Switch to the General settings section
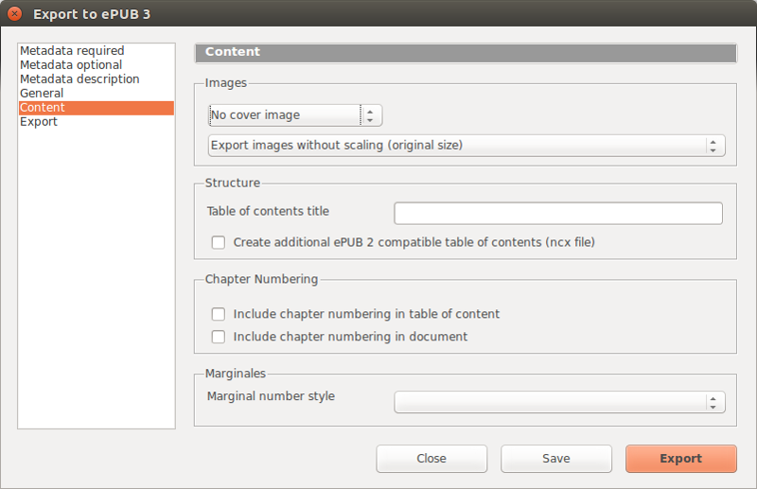The width and height of the screenshot is (757, 489). (42, 94)
